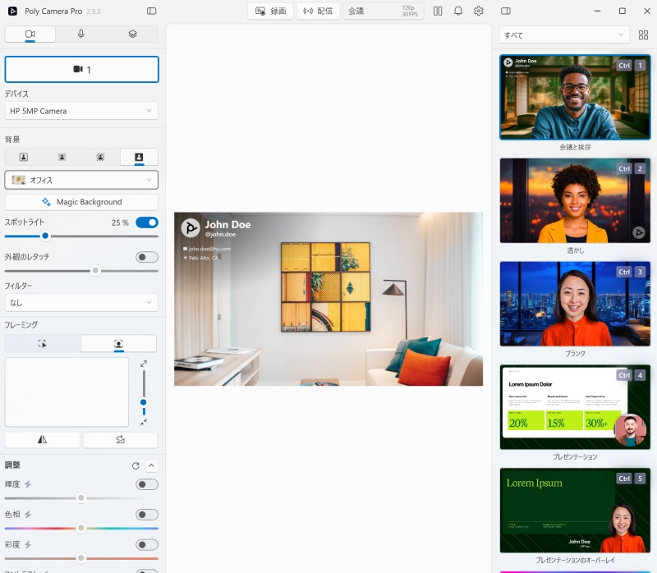Click the Magic Background button

tap(81, 202)
